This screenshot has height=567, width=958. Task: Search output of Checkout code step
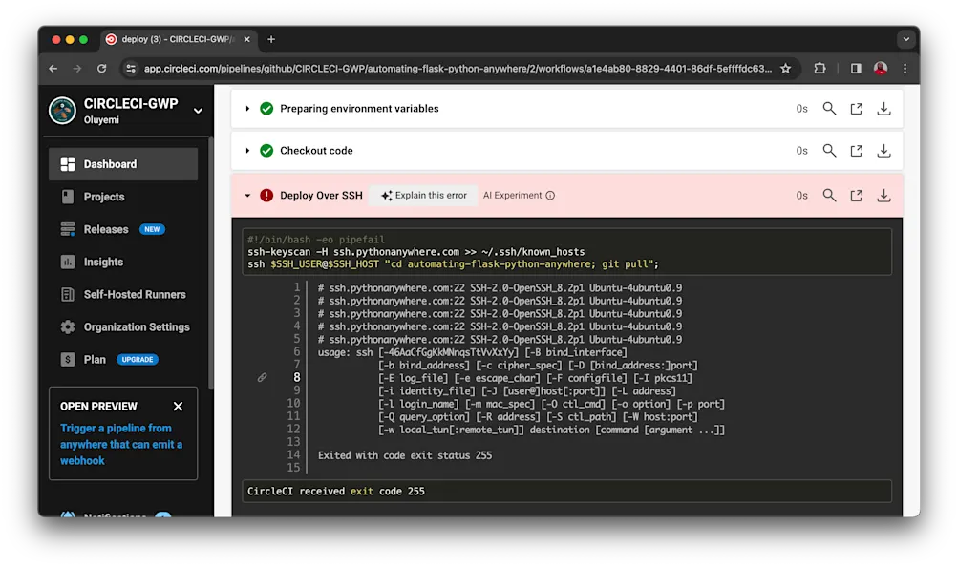[x=829, y=151]
